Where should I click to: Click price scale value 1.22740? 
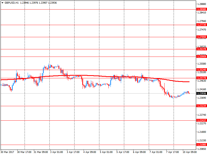click(202, 115)
